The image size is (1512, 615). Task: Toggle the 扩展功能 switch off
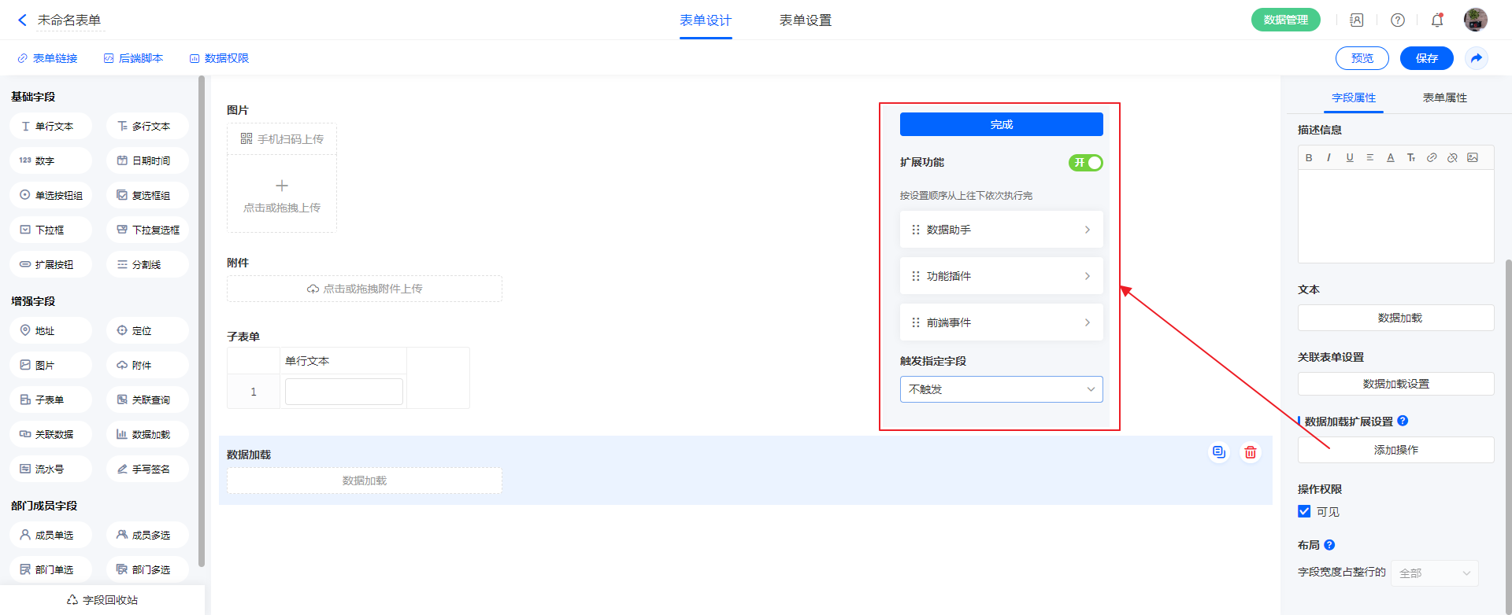point(1085,163)
